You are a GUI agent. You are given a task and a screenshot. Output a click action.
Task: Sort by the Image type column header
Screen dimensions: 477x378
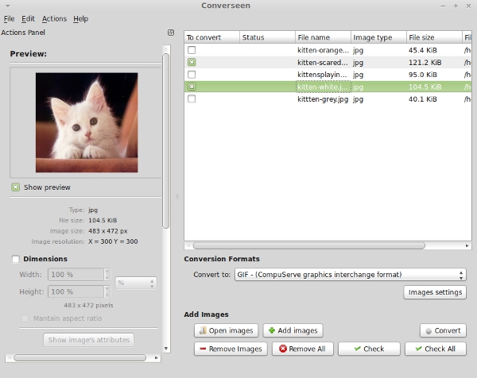click(378, 37)
